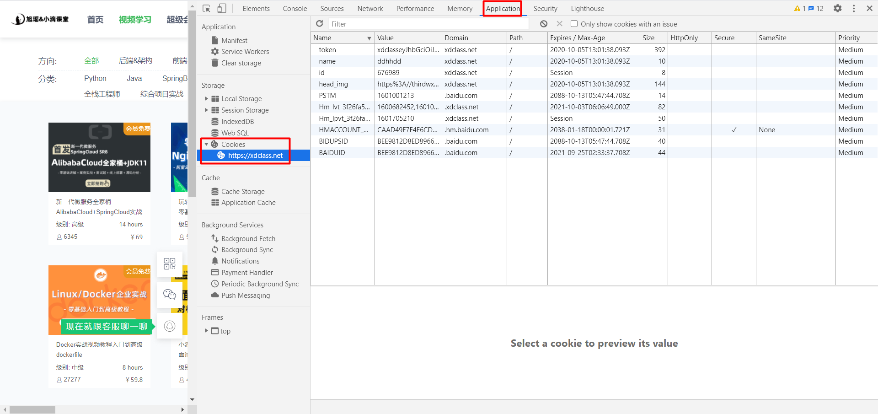
Task: Click the 首页 navigation link
Action: coord(95,20)
